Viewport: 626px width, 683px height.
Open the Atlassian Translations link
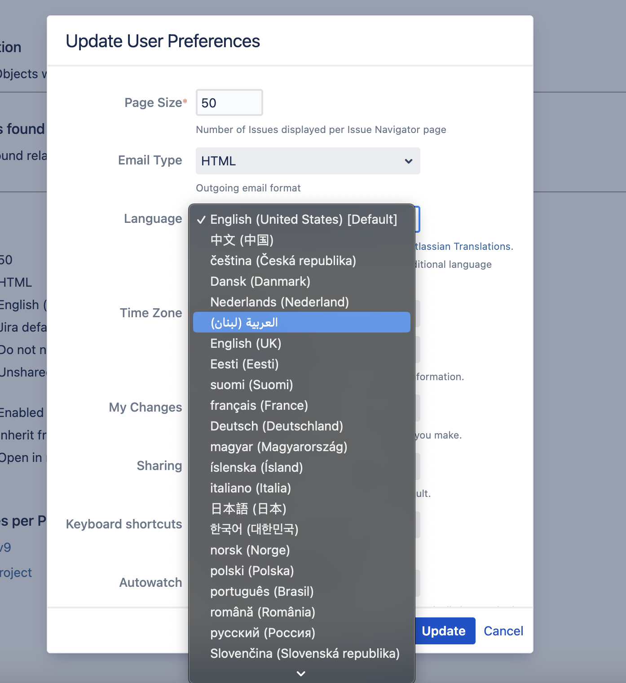(x=464, y=246)
